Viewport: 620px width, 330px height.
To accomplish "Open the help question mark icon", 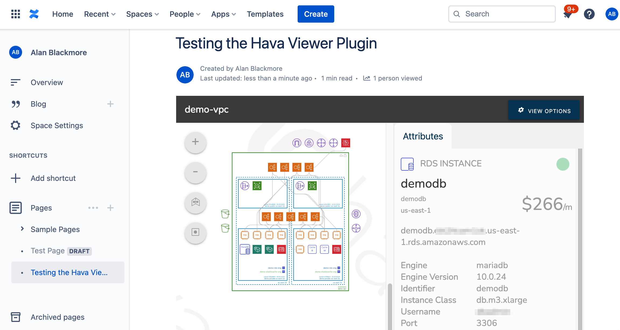I will [589, 14].
